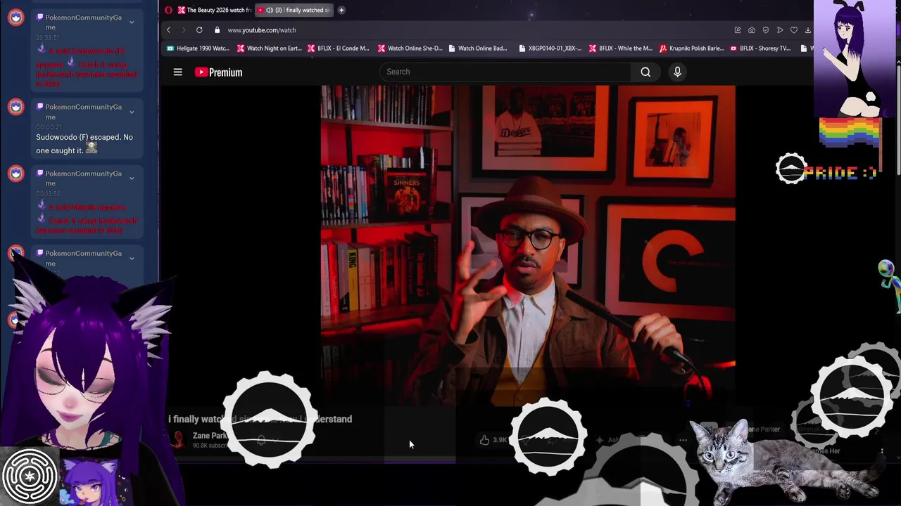Open the ad blocker shield icon
901x506 pixels.
tap(766, 30)
